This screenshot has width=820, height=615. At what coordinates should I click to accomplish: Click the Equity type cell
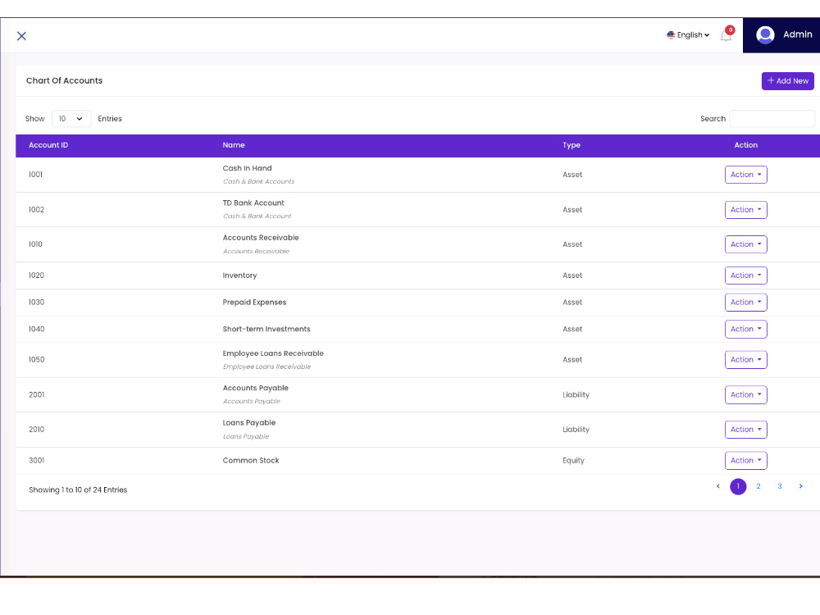coord(573,461)
